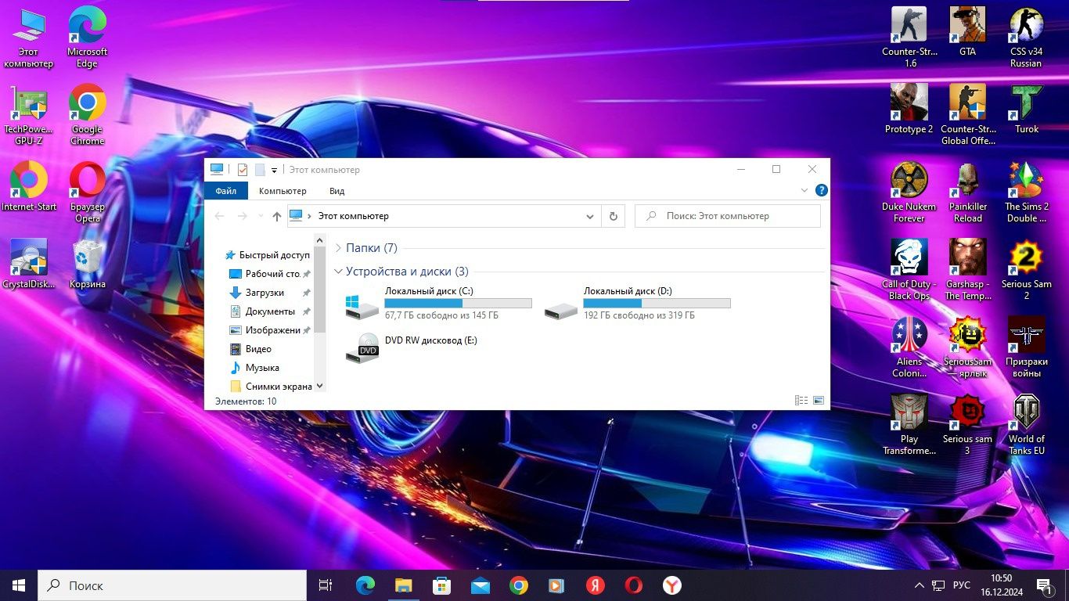Open the Файл ribbon tab

[226, 190]
